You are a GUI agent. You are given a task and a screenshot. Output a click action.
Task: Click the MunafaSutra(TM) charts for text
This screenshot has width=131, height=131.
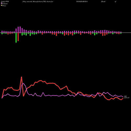(x=43, y=2)
